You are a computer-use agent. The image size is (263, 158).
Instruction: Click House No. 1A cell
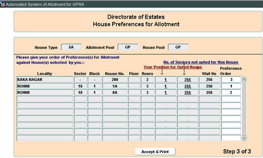(115, 86)
